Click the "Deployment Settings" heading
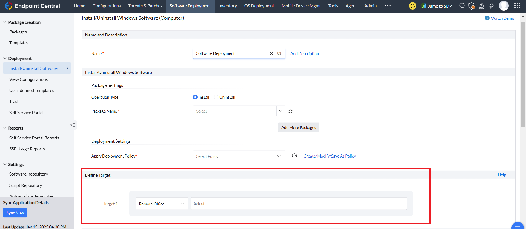This screenshot has width=526, height=229. (111, 141)
